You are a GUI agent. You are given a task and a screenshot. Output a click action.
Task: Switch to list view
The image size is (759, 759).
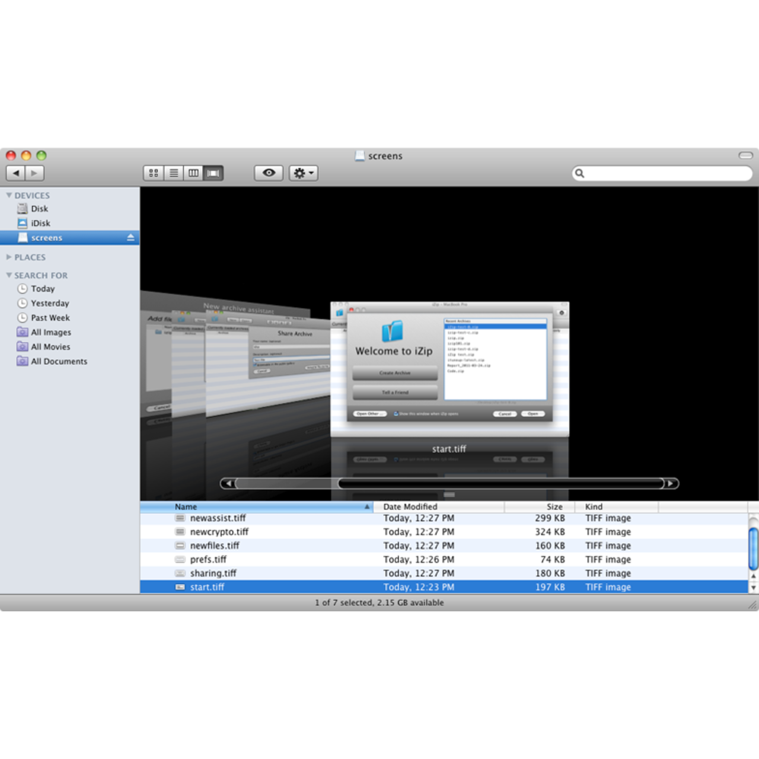click(x=174, y=173)
